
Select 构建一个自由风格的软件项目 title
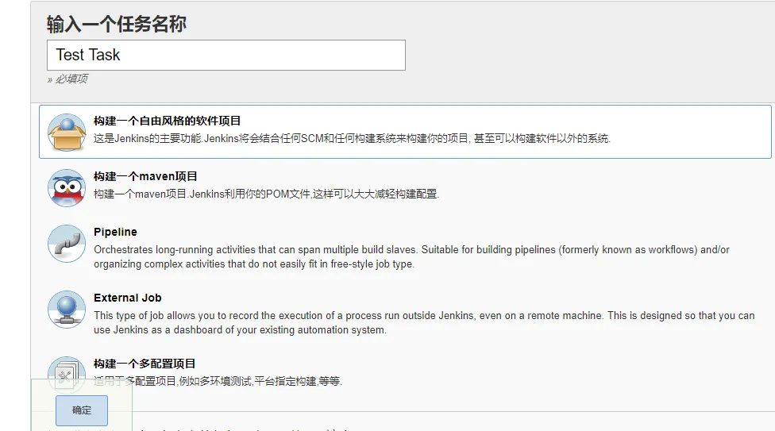(x=167, y=121)
